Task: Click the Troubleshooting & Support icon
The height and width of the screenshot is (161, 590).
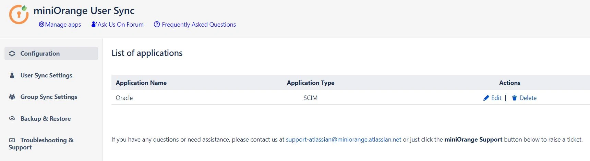Action: click(x=12, y=140)
